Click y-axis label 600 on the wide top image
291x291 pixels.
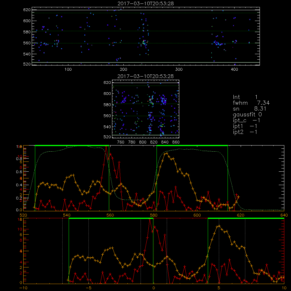27,21
